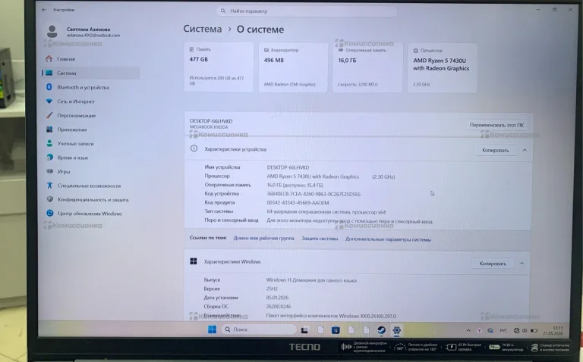Focus the 'Найти параметр' search box
The width and height of the screenshot is (583, 362).
click(x=307, y=11)
